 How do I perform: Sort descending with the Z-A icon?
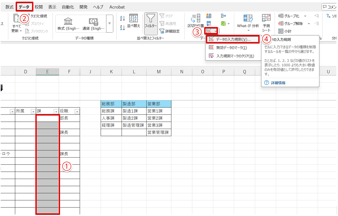[x=122, y=26]
